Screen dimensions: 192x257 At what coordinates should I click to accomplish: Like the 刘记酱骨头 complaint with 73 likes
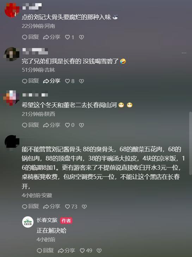(x=71, y=206)
